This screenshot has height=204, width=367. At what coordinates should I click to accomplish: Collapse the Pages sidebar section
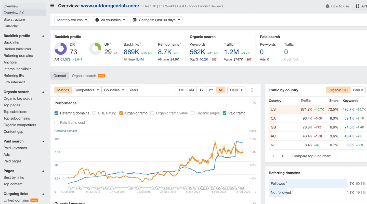pyautogui.click(x=43, y=171)
